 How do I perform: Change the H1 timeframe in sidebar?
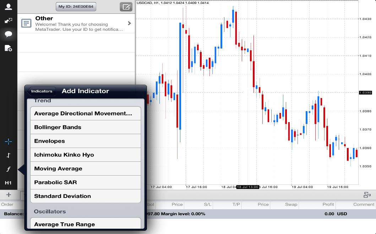point(8,183)
